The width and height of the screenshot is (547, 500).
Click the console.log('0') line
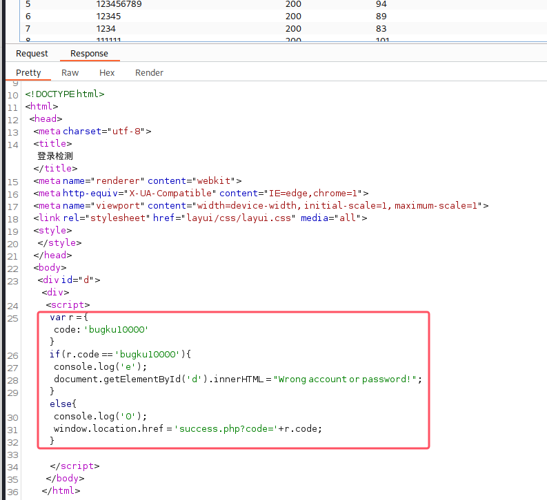click(x=101, y=417)
